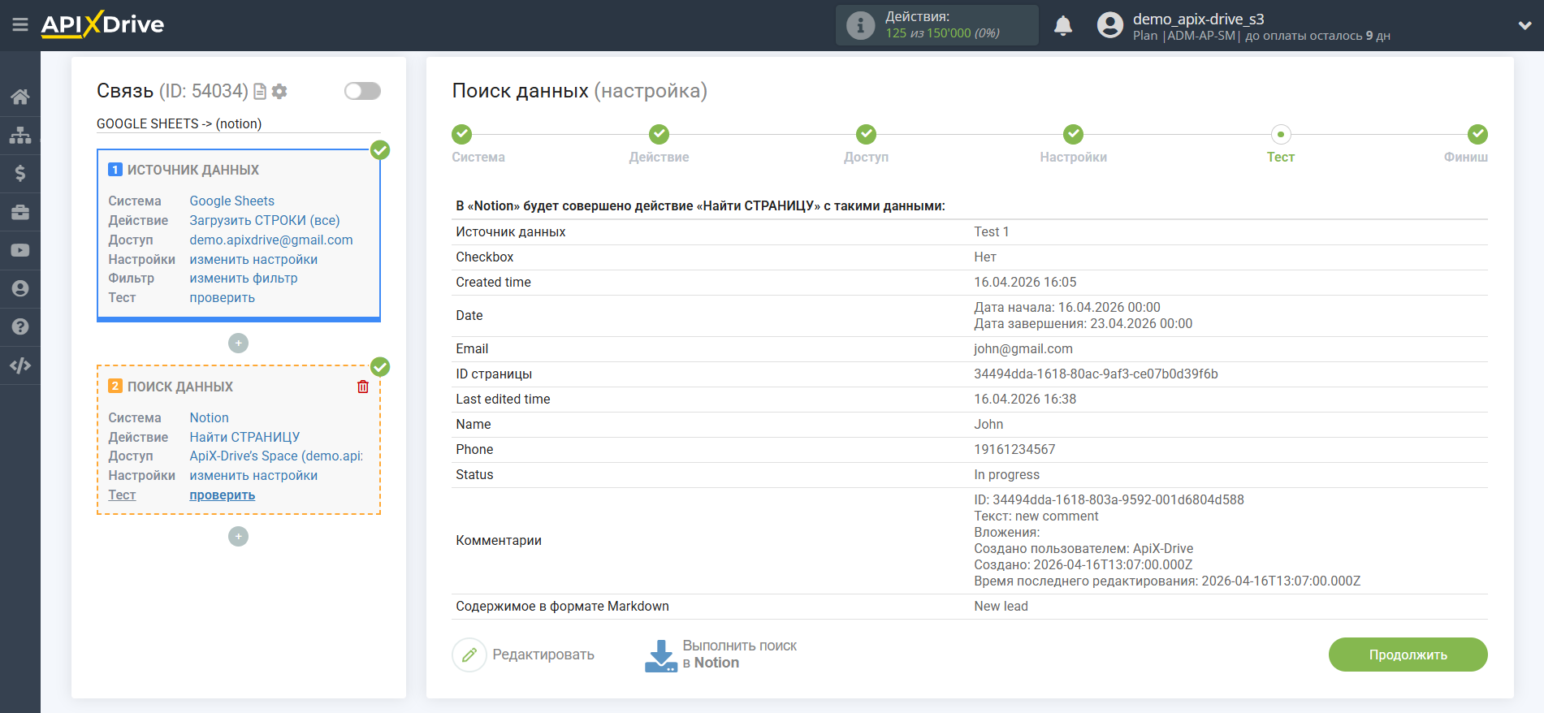This screenshot has width=1544, height=713.
Task: Open the connections sitemap icon in sidebar
Action: [20, 135]
